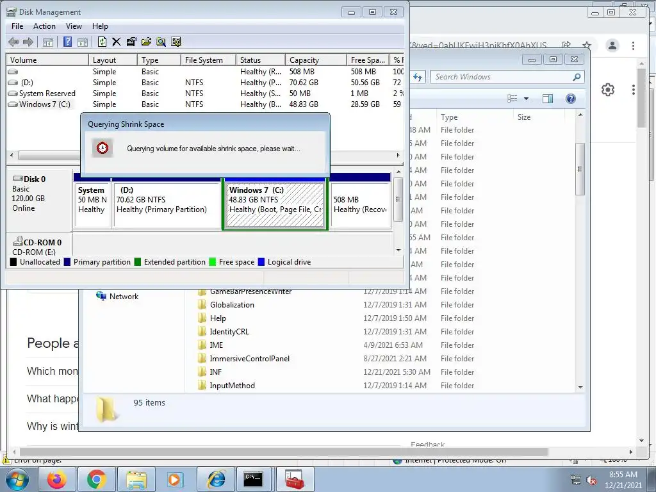Click disk graphic pane scroll down arrow
Image resolution: width=656 pixels, height=492 pixels.
point(398,250)
